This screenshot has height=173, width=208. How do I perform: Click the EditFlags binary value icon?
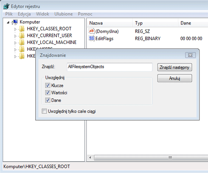[92, 38]
